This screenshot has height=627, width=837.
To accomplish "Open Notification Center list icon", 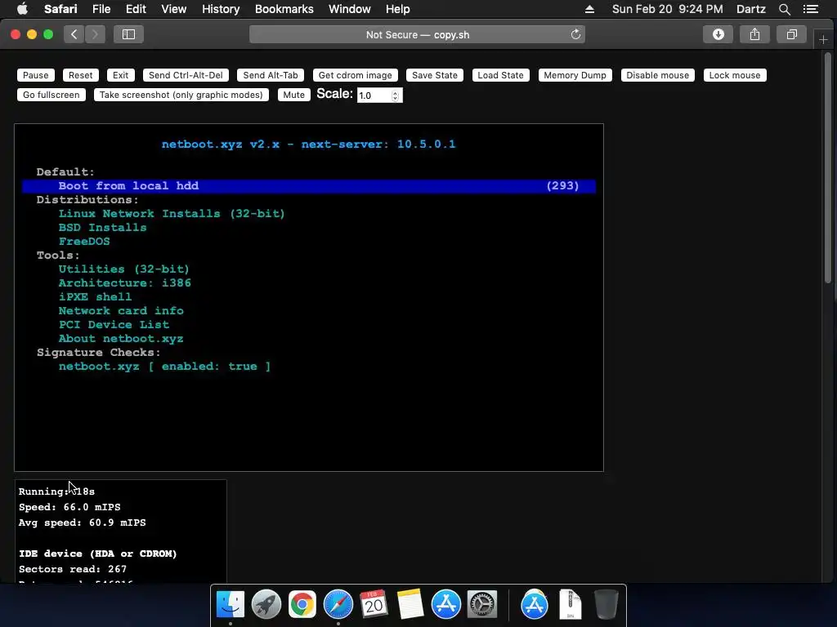I will pyautogui.click(x=811, y=9).
